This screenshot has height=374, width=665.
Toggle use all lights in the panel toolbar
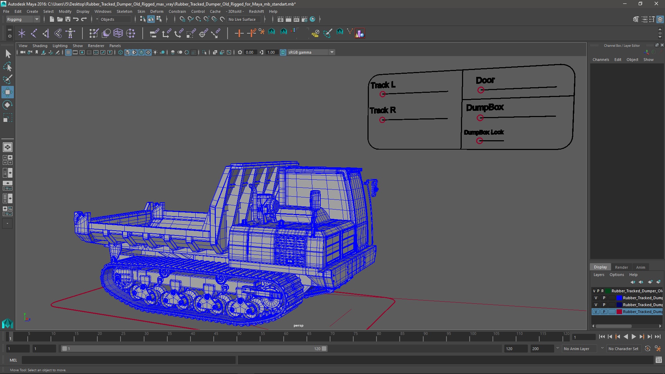pyautogui.click(x=155, y=52)
